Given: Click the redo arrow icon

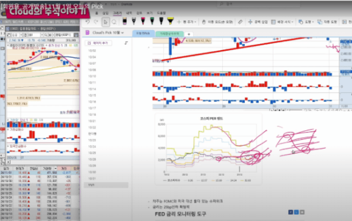Looking at the screenshot, I should (x=96, y=22).
